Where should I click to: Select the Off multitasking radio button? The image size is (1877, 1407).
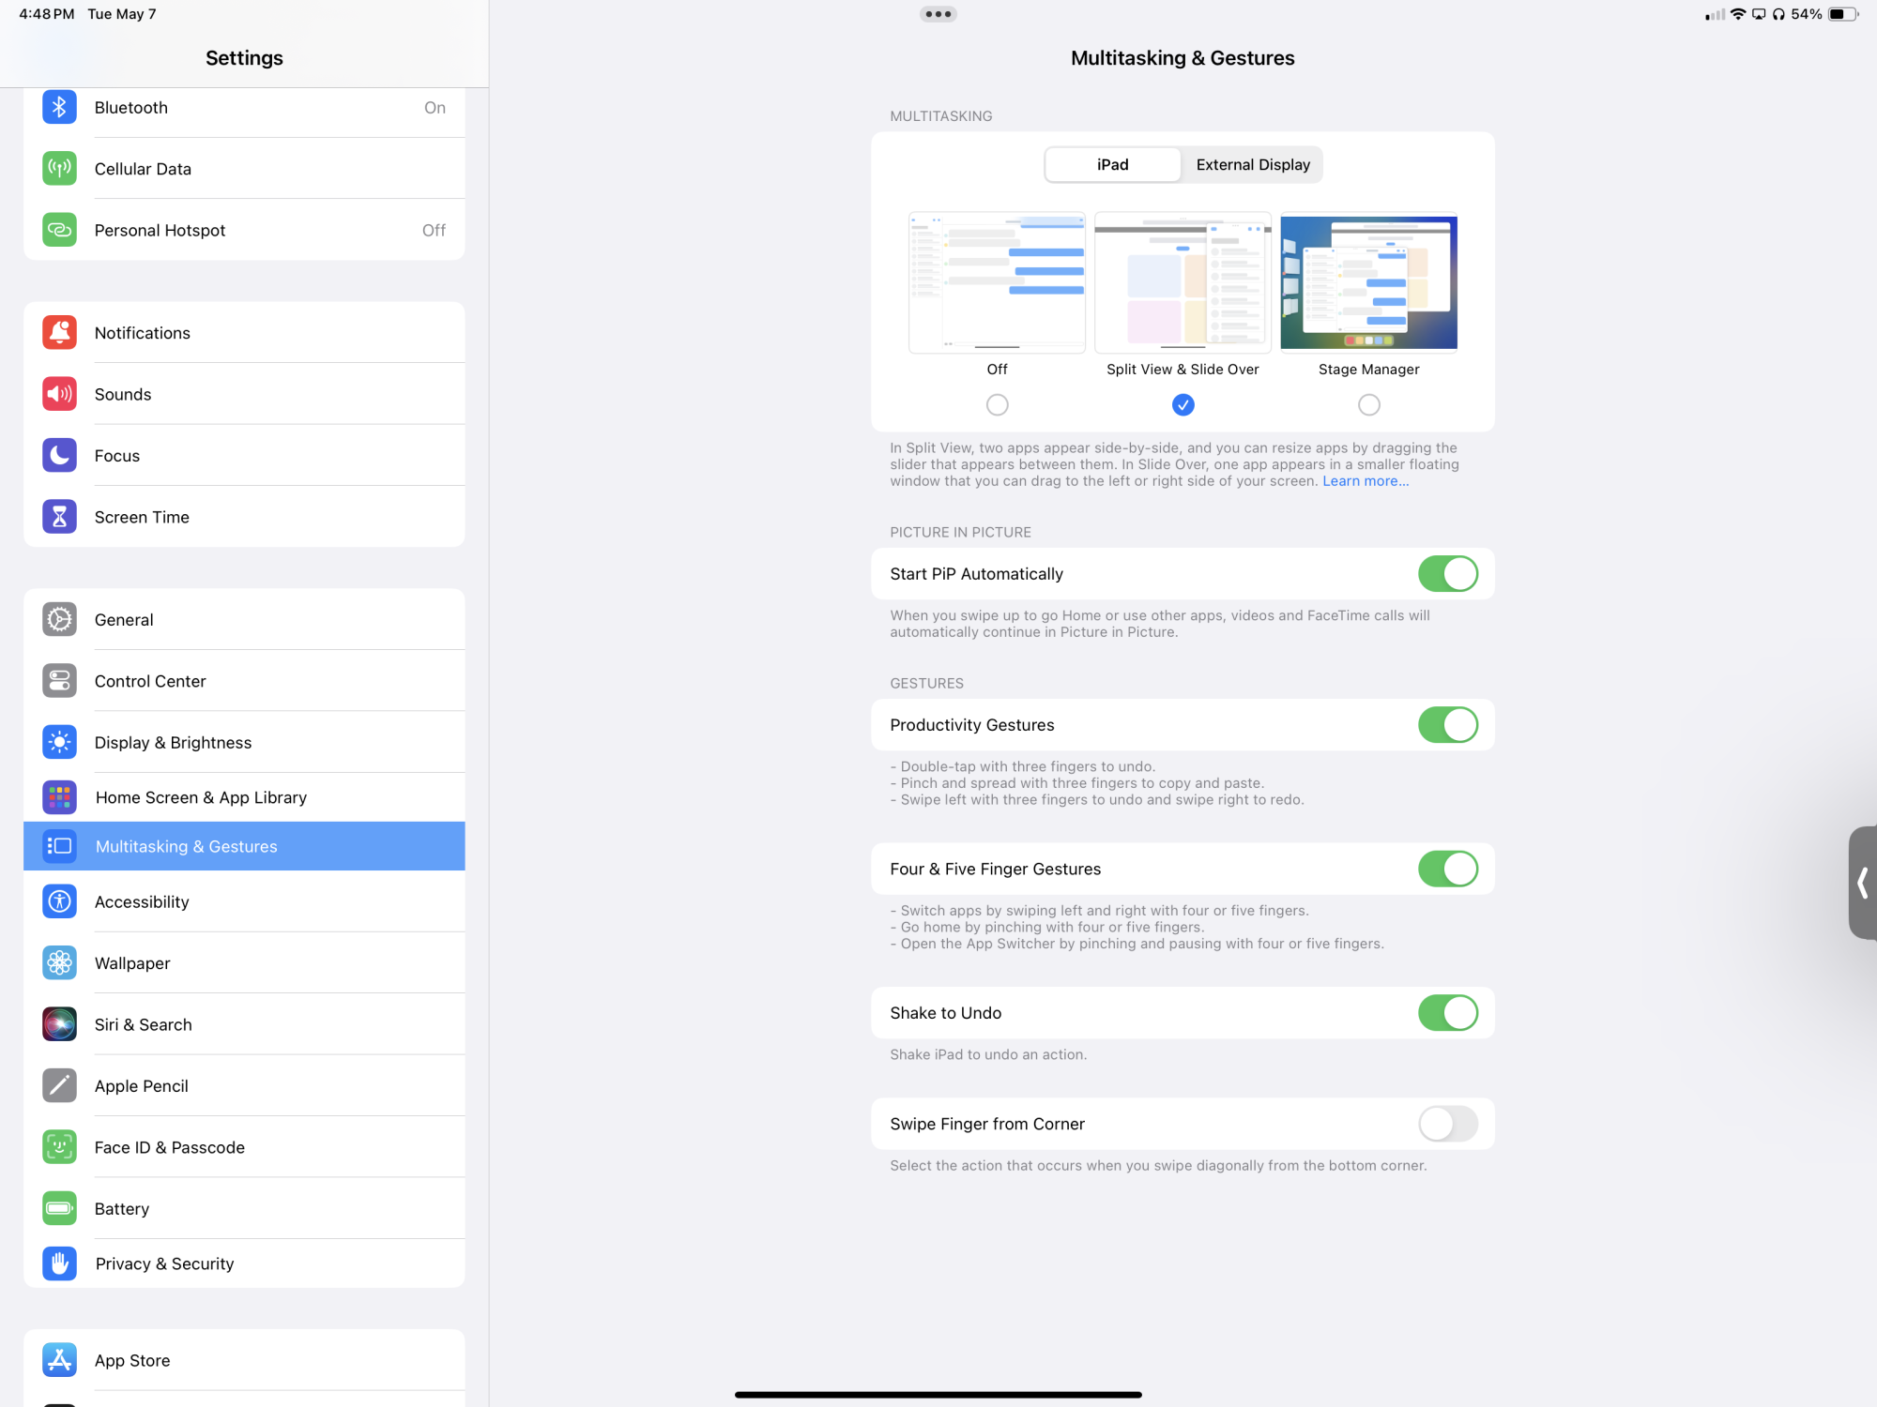click(998, 405)
